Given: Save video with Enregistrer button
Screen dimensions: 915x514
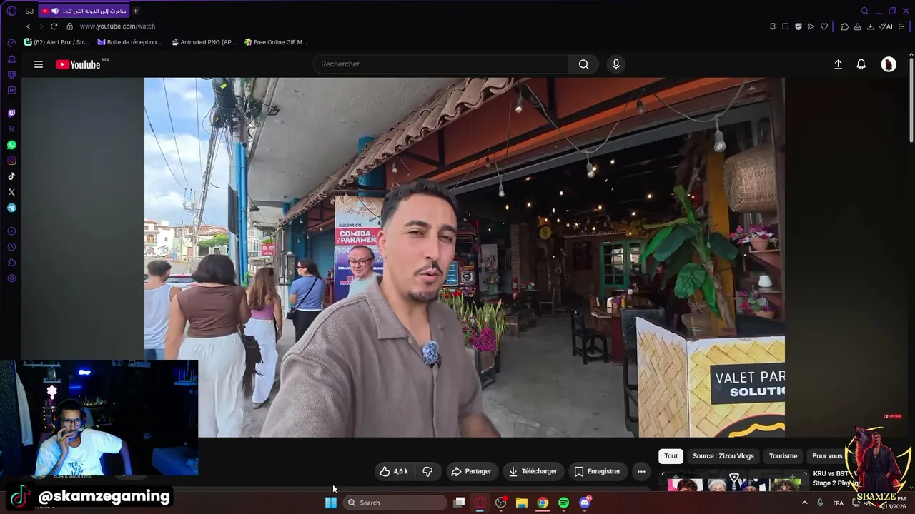Looking at the screenshot, I should 598,471.
